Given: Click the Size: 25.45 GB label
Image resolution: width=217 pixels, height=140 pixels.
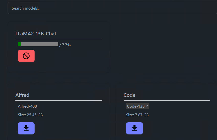Looking at the screenshot, I should coord(30,115).
